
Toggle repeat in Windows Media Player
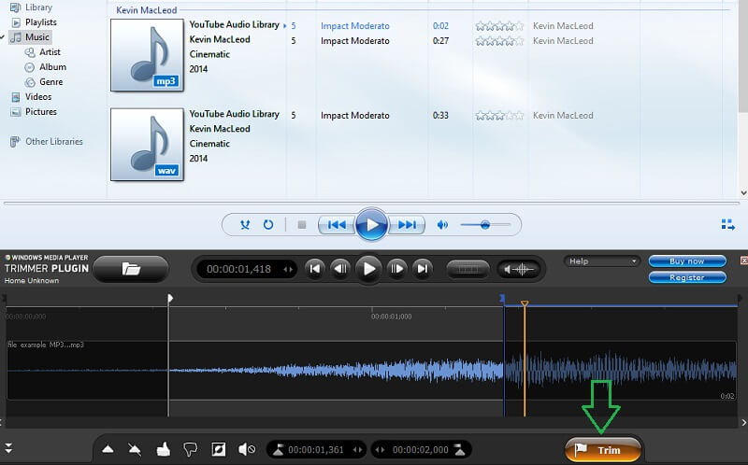[x=268, y=225]
